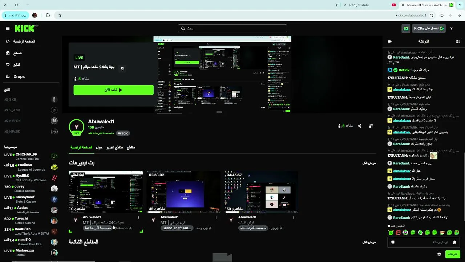Viewport: 465px width, 262px height.
Task: Select the angry red emote
Action: point(398,233)
